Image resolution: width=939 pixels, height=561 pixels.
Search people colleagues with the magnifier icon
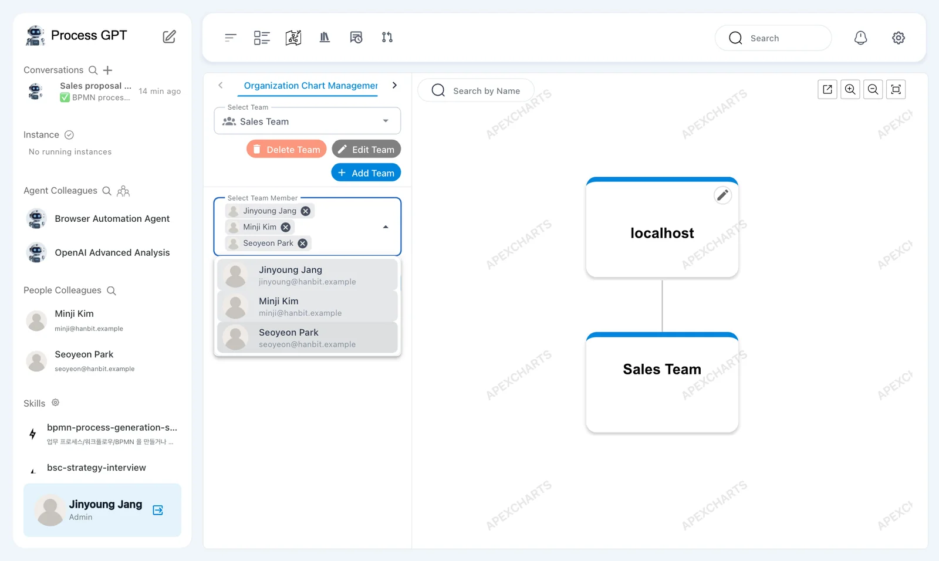(112, 290)
